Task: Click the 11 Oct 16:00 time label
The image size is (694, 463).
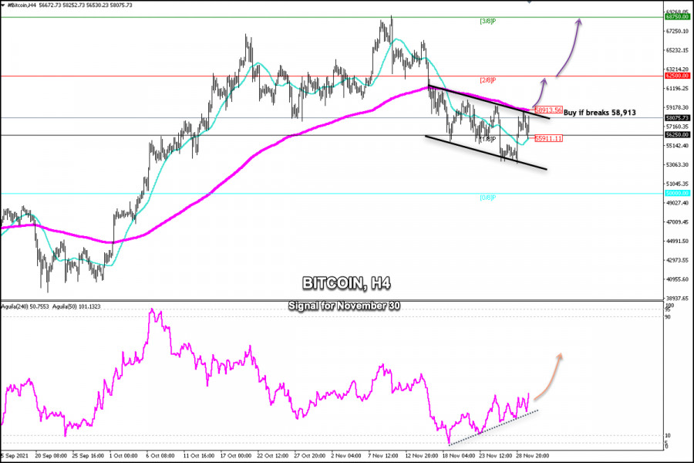Action: [199, 455]
